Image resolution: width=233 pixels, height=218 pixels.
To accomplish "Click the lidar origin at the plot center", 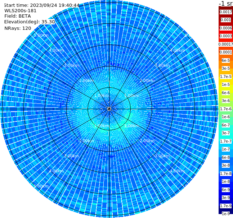I will 109,109.
